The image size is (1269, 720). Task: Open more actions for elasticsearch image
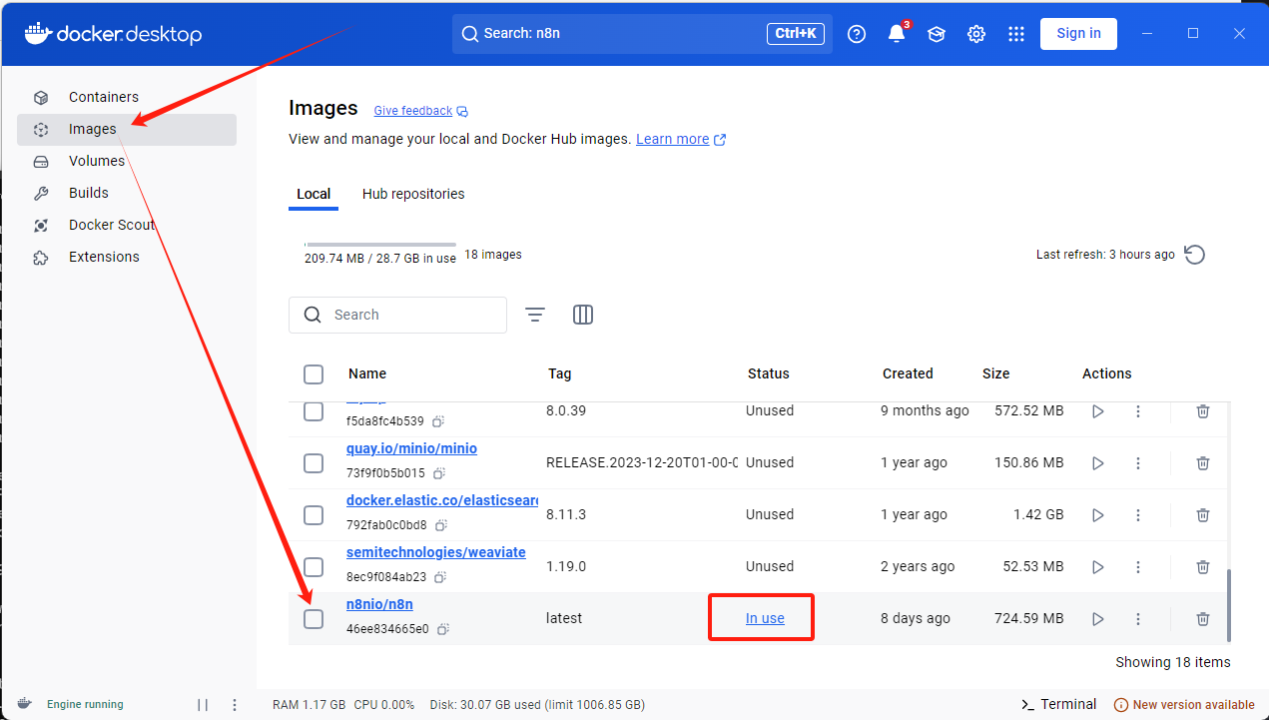coord(1138,515)
